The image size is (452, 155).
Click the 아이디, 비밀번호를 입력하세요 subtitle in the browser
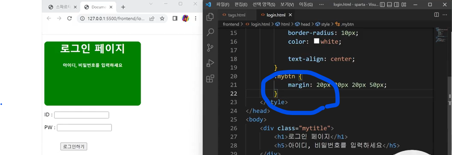pyautogui.click(x=93, y=65)
